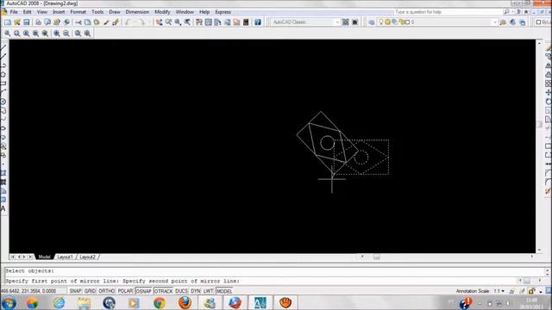Switch to the Layout1 tab
552x310 pixels.
(66, 257)
